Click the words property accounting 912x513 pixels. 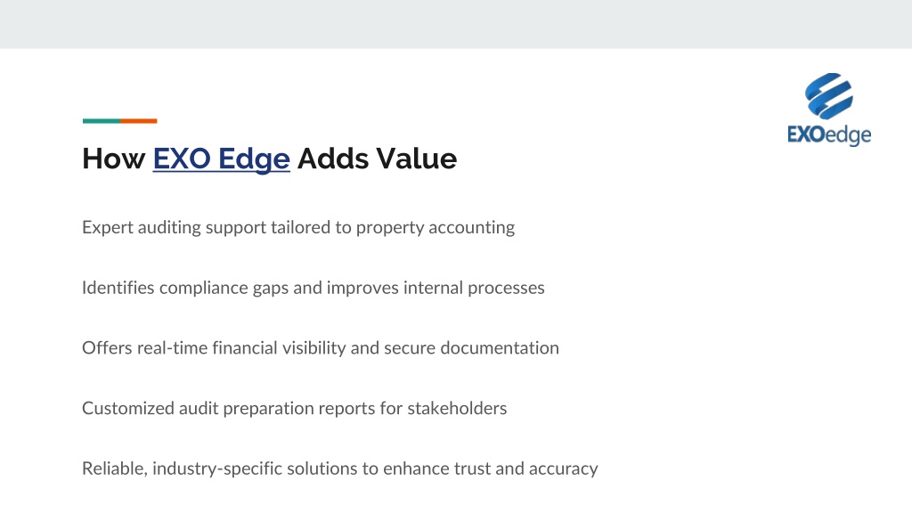click(435, 227)
